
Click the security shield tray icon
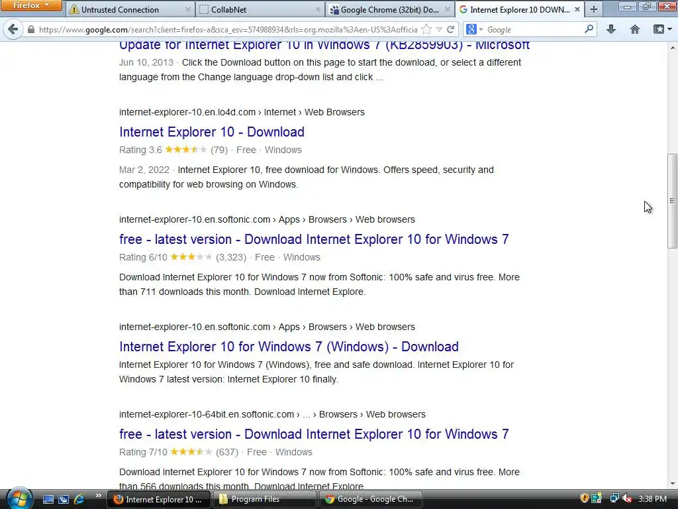[584, 498]
